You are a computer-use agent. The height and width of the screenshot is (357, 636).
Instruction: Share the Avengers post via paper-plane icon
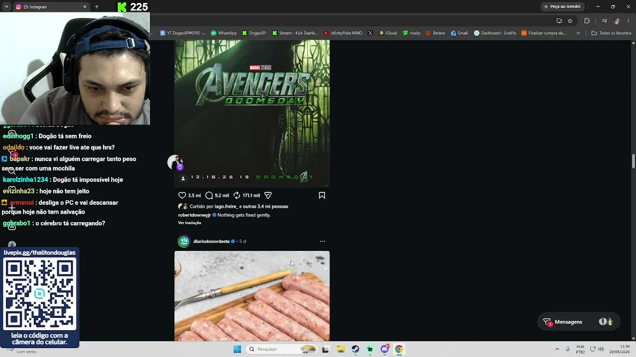(x=268, y=195)
